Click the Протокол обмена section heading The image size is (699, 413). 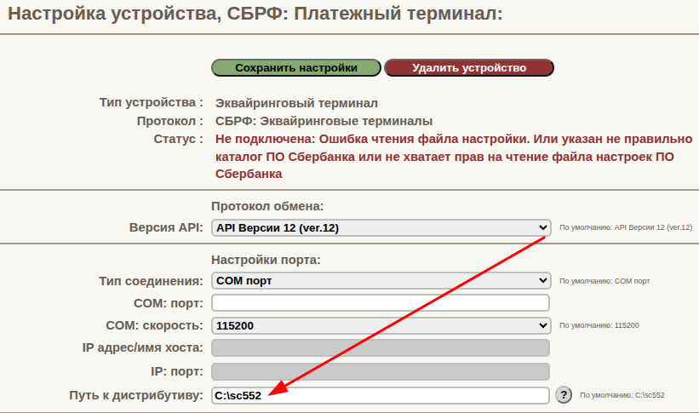(x=267, y=206)
